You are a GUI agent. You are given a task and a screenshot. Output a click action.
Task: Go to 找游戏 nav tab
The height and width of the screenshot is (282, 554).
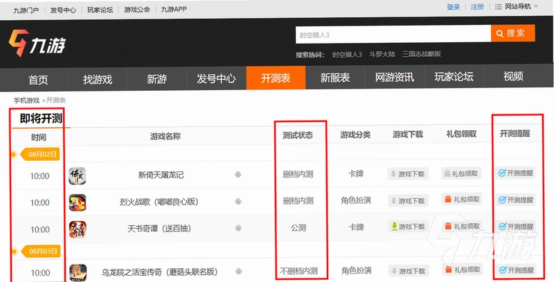[98, 79]
